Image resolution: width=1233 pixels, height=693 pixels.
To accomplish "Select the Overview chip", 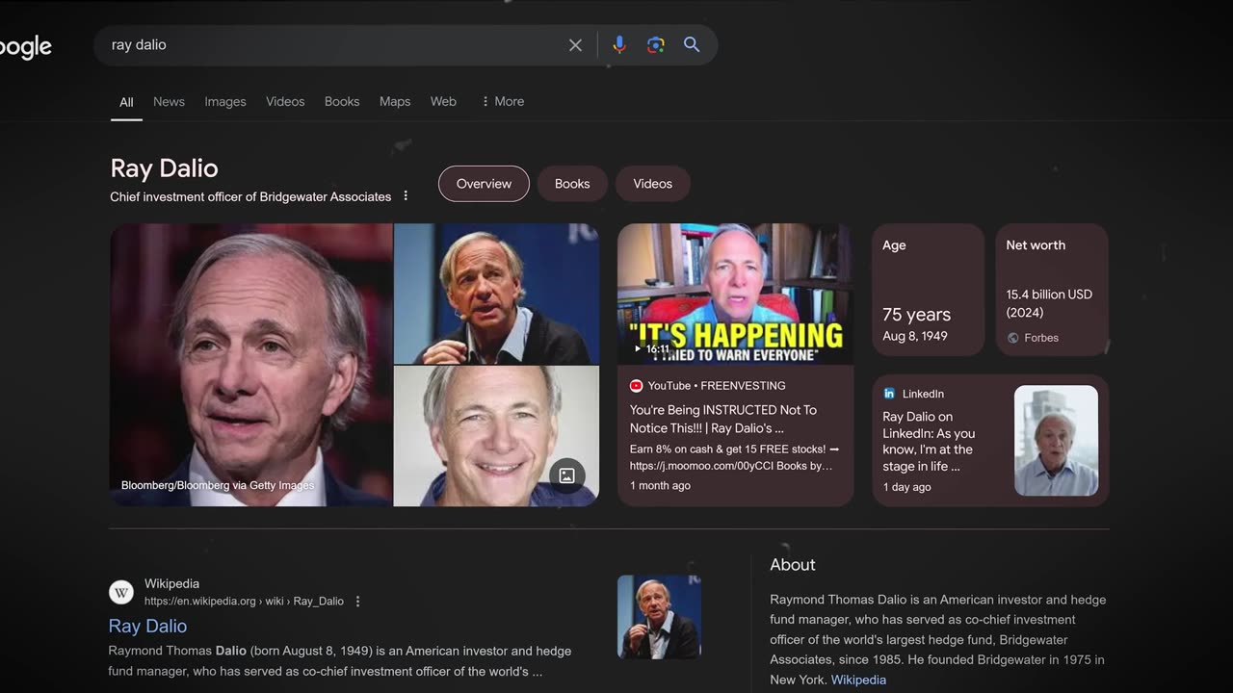I will (484, 184).
